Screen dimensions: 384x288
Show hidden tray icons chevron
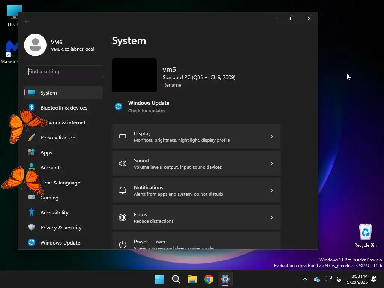point(305,279)
